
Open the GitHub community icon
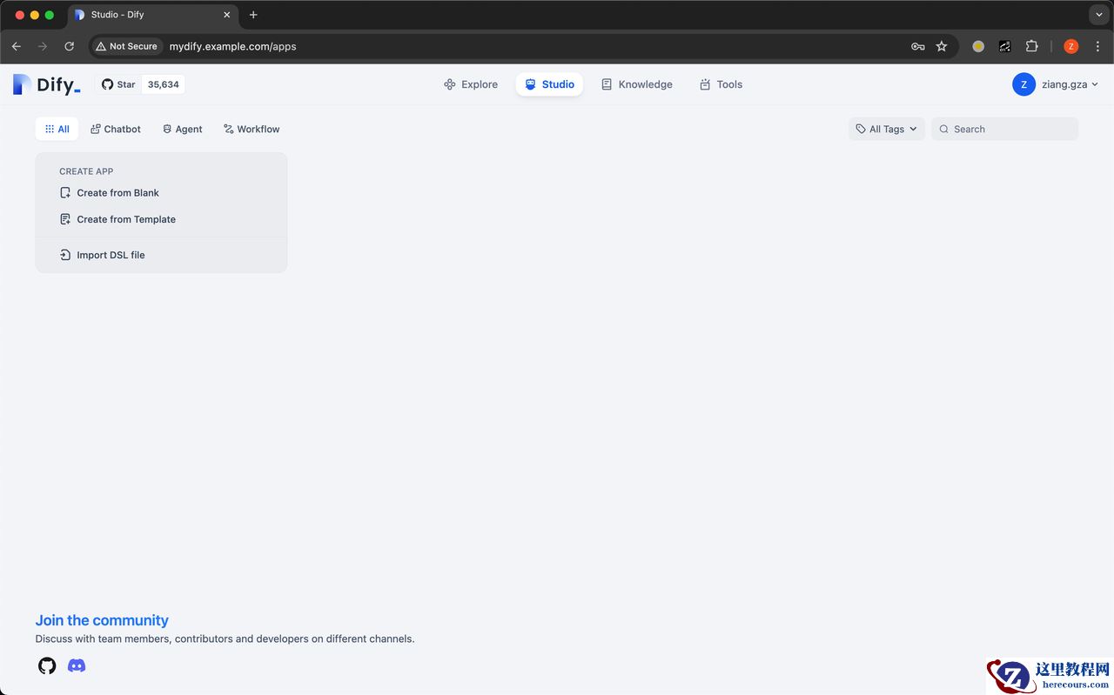pyautogui.click(x=47, y=666)
